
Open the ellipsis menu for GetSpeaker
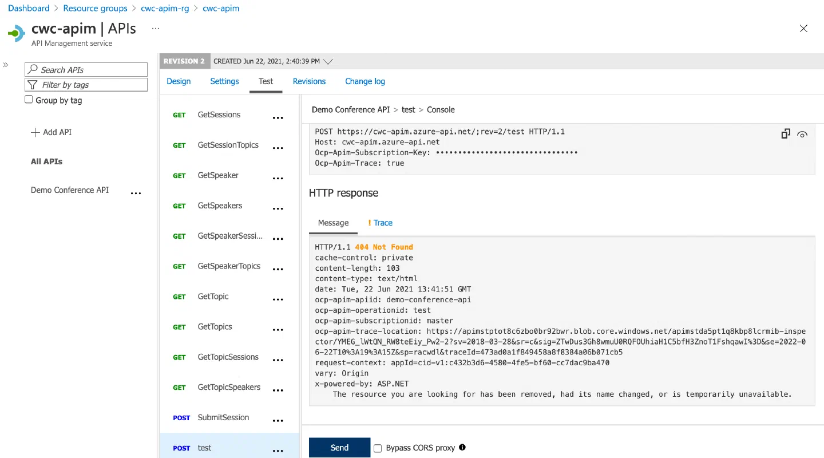click(x=278, y=179)
